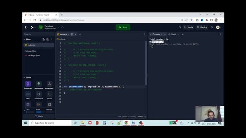The width and height of the screenshot is (246, 138).
Task: Fold the for loop on line 15
Action: point(62,87)
